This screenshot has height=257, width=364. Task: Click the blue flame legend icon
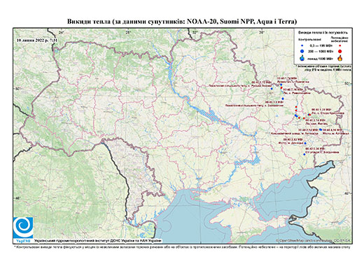tap(302, 58)
